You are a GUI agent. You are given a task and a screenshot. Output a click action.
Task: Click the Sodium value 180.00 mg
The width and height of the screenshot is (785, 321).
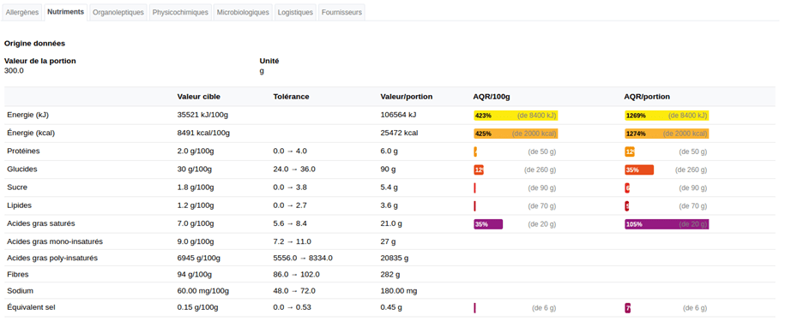[399, 290]
